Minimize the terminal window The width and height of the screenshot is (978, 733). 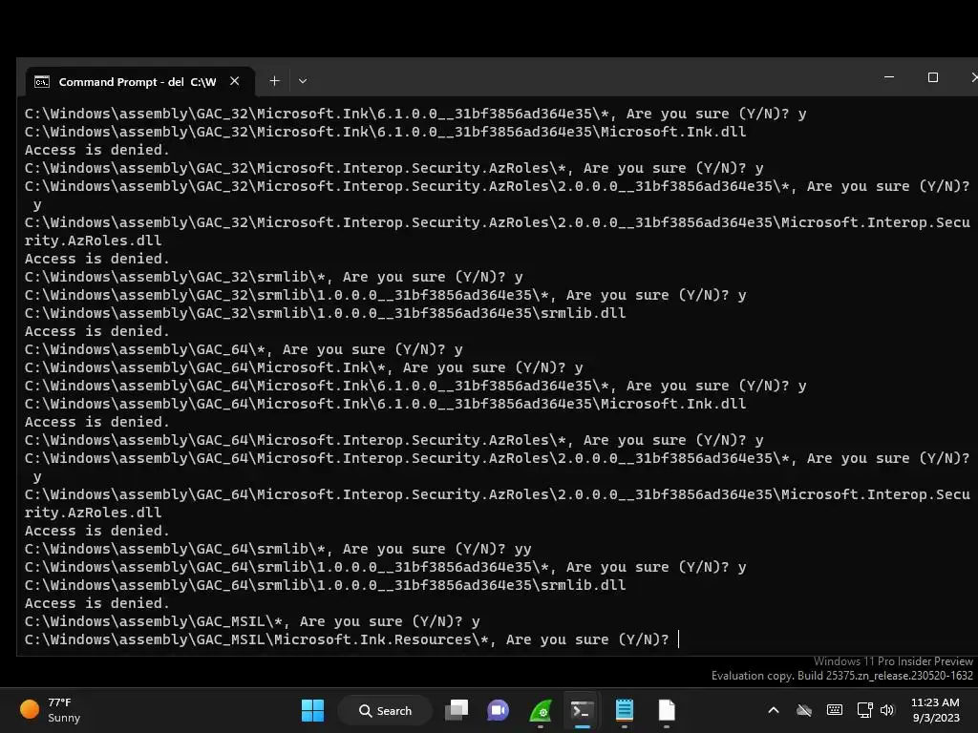[x=889, y=77]
